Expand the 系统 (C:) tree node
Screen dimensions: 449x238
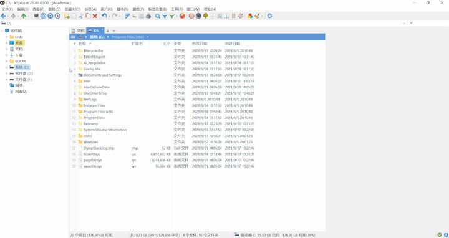[x=7, y=67]
